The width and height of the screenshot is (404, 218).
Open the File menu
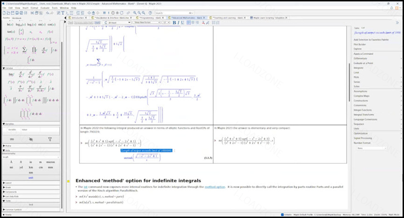[4, 8]
